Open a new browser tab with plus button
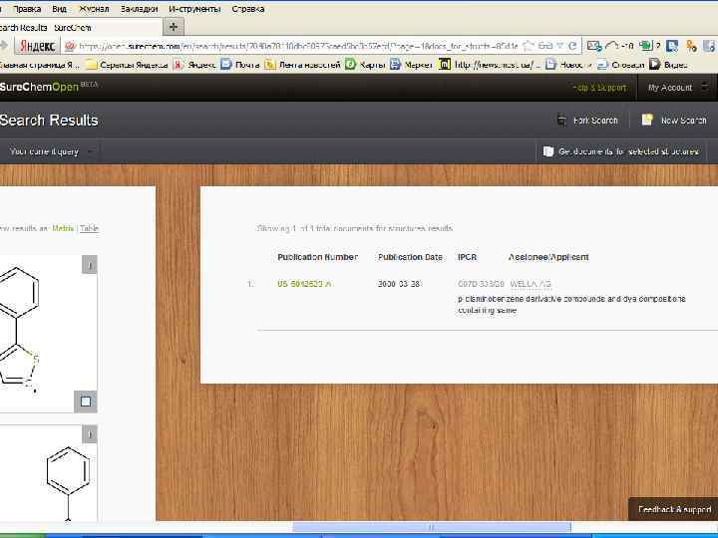The image size is (718, 538). pos(174,27)
